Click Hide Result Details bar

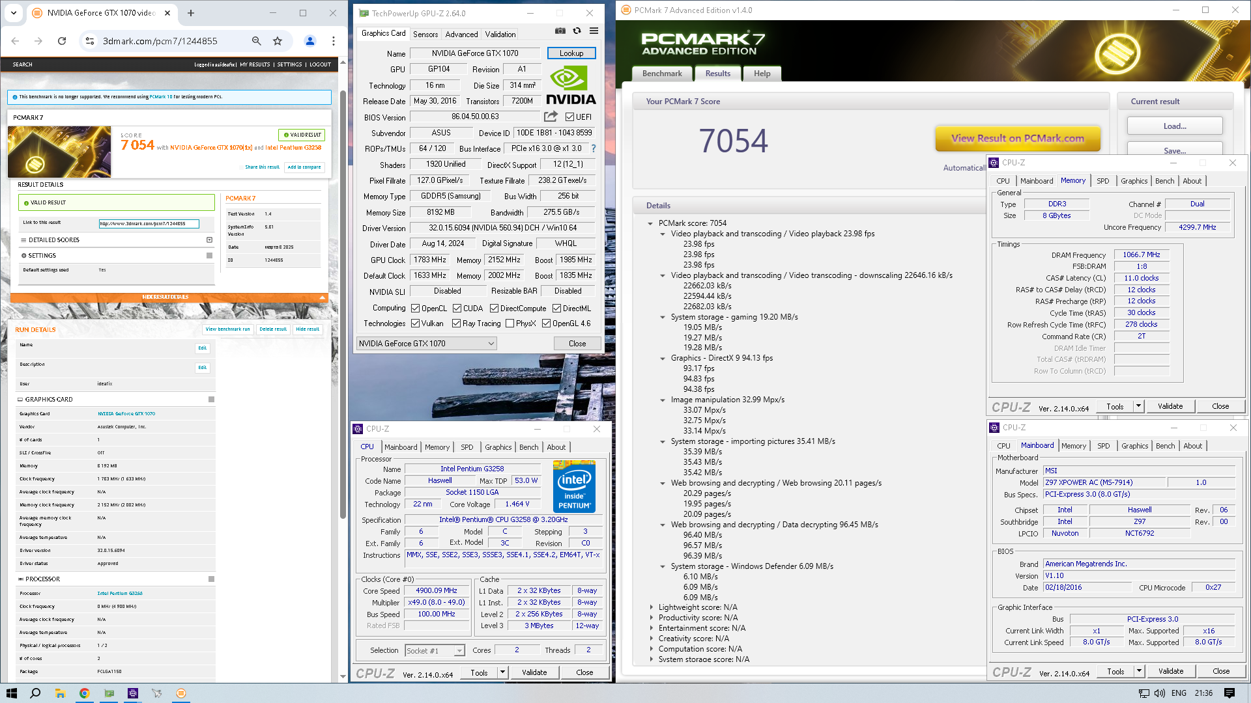169,297
